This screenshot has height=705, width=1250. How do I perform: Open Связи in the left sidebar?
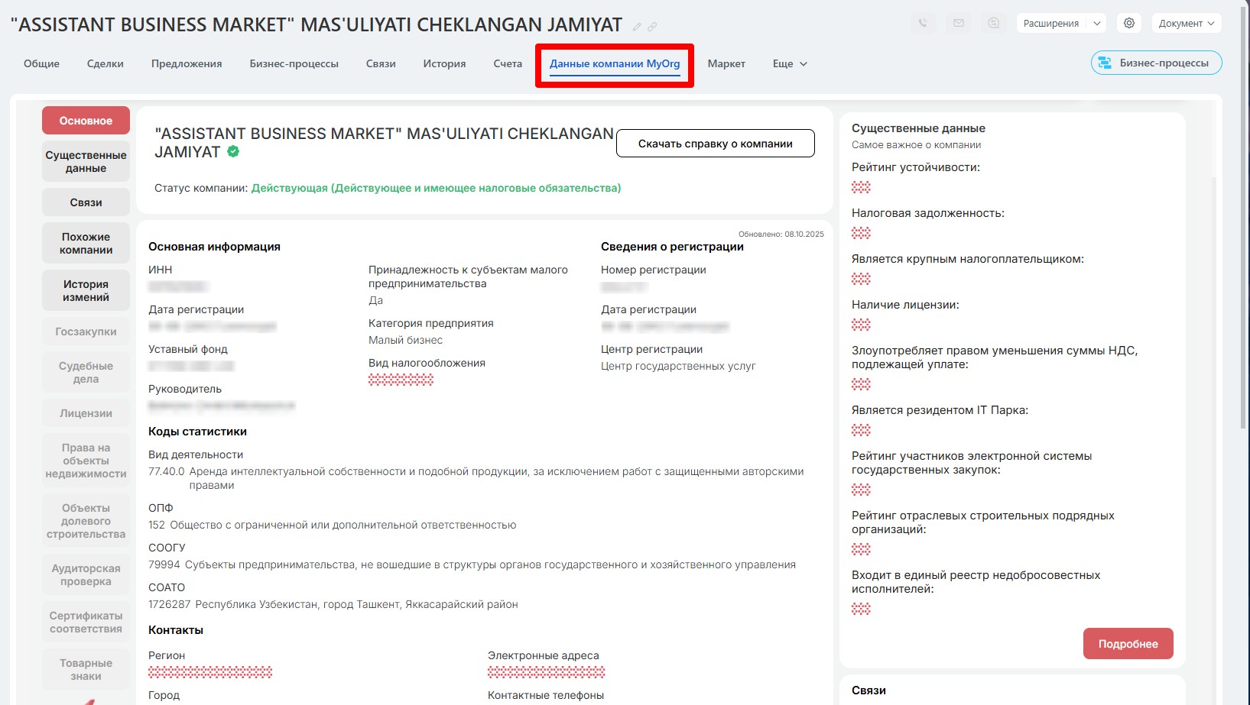86,202
